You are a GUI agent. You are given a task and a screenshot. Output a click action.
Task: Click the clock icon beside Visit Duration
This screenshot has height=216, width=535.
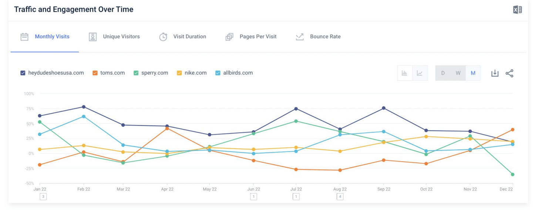coord(163,36)
